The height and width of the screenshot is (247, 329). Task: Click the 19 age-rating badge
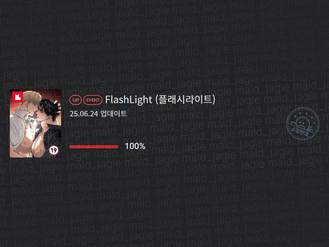coord(54,150)
